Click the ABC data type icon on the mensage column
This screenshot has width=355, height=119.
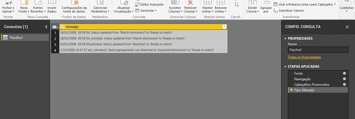pyautogui.click(x=62, y=27)
